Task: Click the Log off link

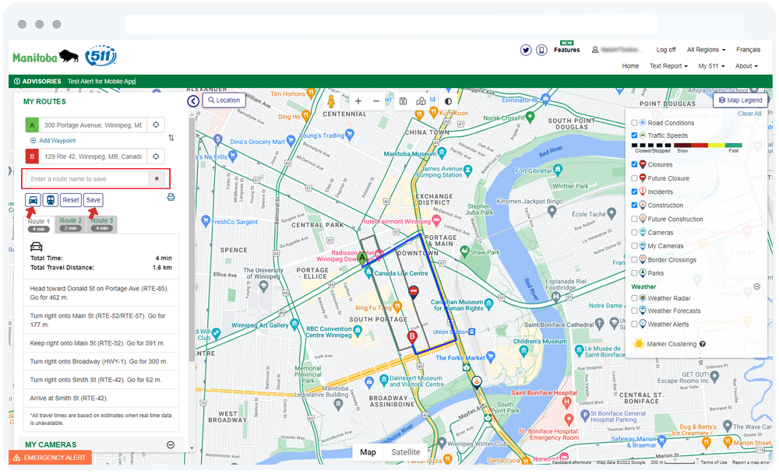Action: tap(666, 50)
